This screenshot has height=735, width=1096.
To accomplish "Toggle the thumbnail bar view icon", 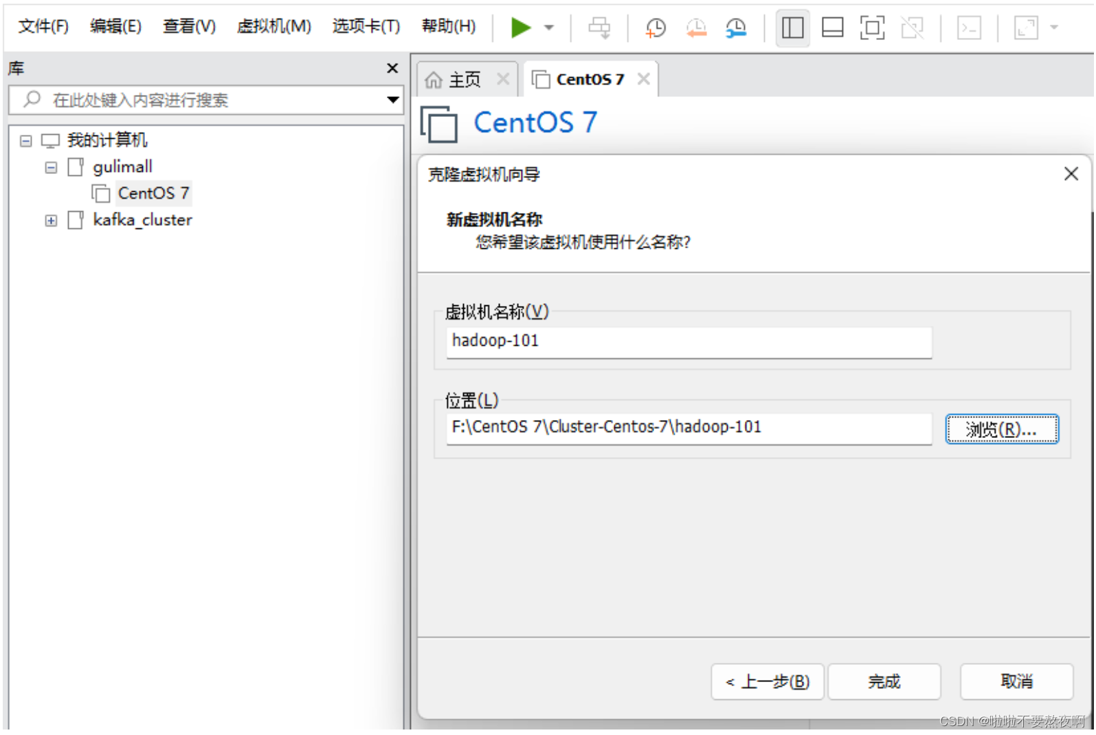I will click(832, 28).
